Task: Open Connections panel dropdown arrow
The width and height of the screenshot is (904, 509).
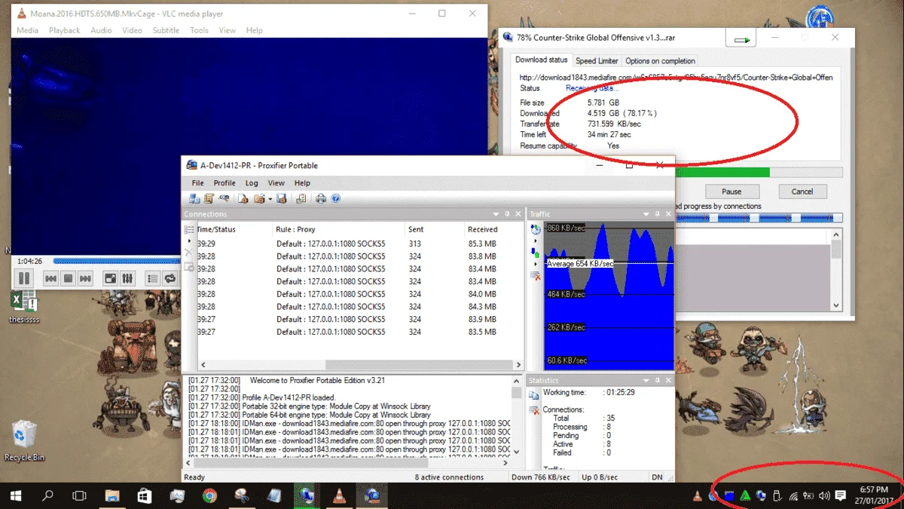Action: (496, 214)
